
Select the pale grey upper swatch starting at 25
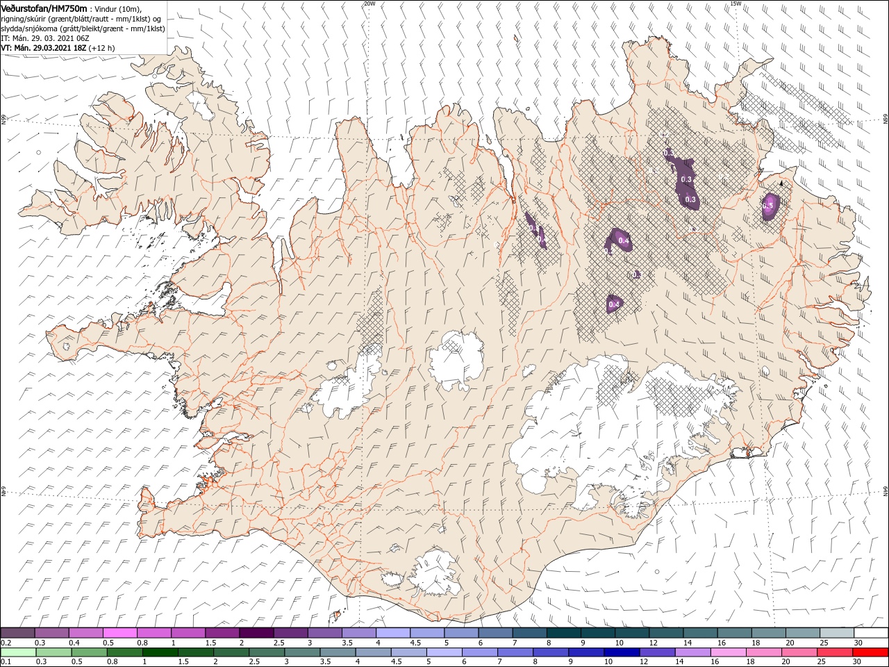tap(837, 633)
